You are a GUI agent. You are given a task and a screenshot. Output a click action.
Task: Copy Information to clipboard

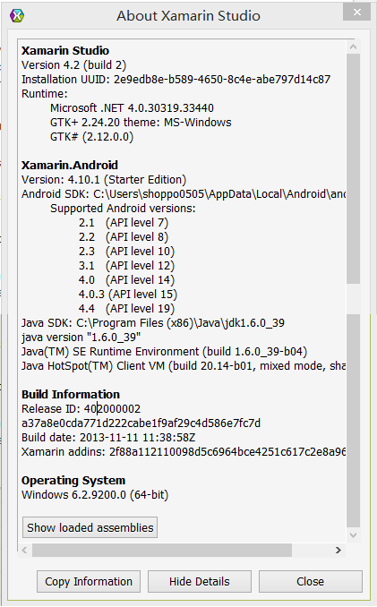click(x=89, y=581)
